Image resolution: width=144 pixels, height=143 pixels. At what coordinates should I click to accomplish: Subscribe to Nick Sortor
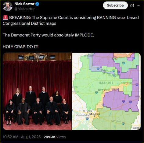coord(115,5)
